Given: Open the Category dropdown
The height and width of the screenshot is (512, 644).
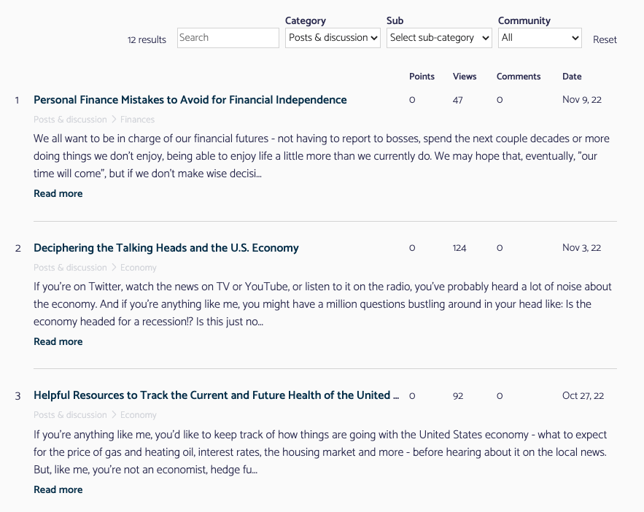Looking at the screenshot, I should (333, 38).
